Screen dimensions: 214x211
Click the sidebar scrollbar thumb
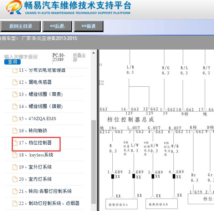coord(93,162)
